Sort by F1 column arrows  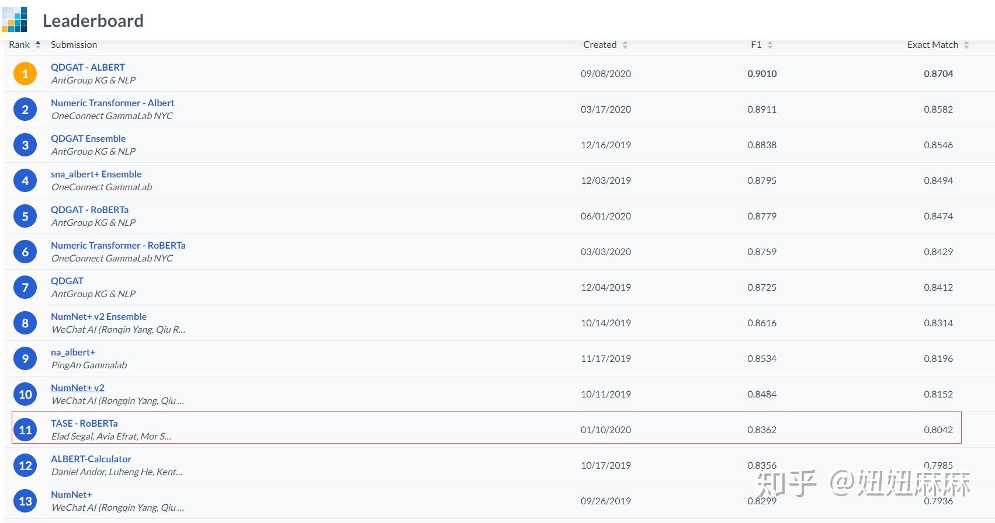pyautogui.click(x=770, y=45)
